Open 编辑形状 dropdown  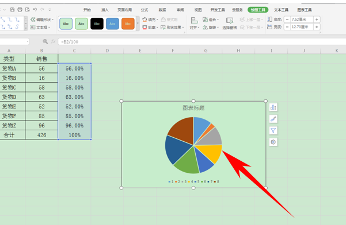point(42,20)
